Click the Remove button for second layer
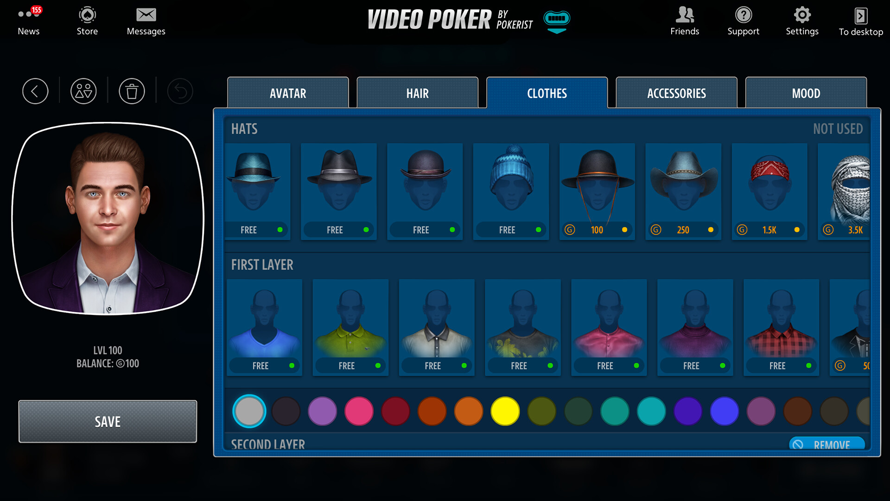Image resolution: width=890 pixels, height=501 pixels. [826, 444]
